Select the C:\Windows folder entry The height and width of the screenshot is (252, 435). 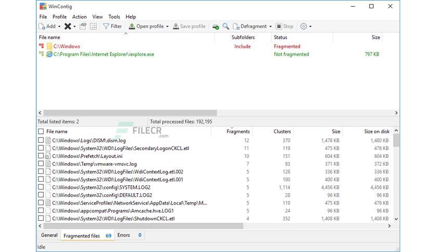point(210,46)
